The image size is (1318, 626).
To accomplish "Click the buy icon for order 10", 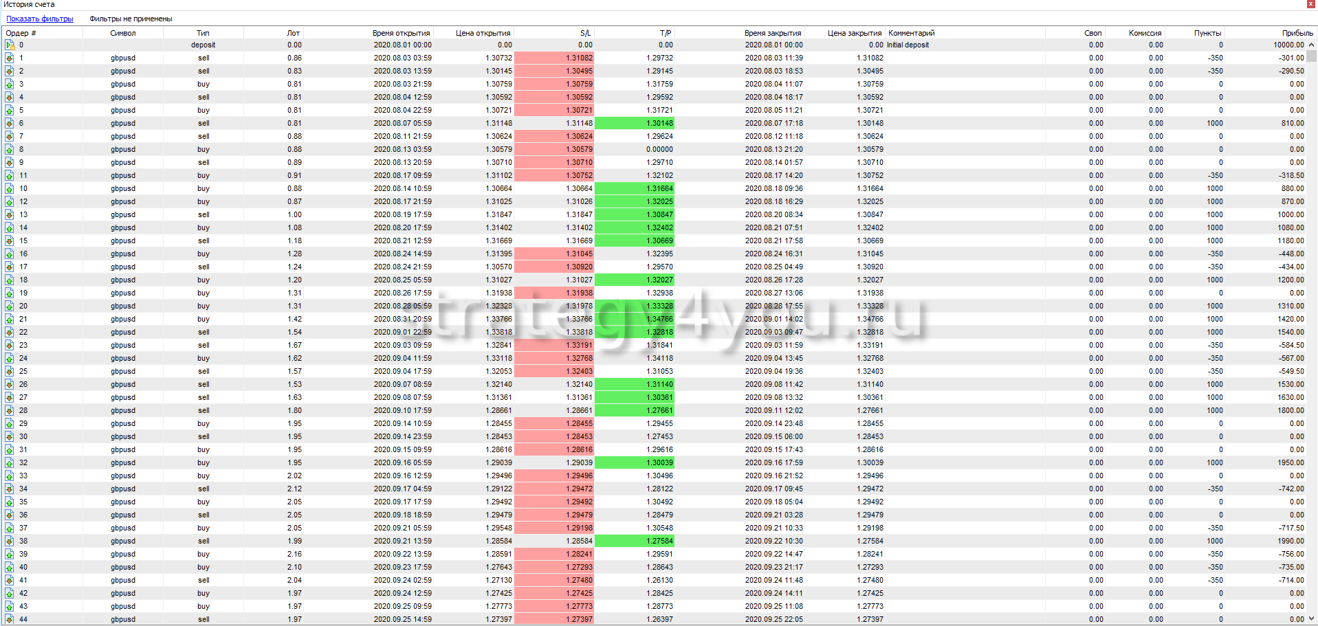I will pos(10,189).
